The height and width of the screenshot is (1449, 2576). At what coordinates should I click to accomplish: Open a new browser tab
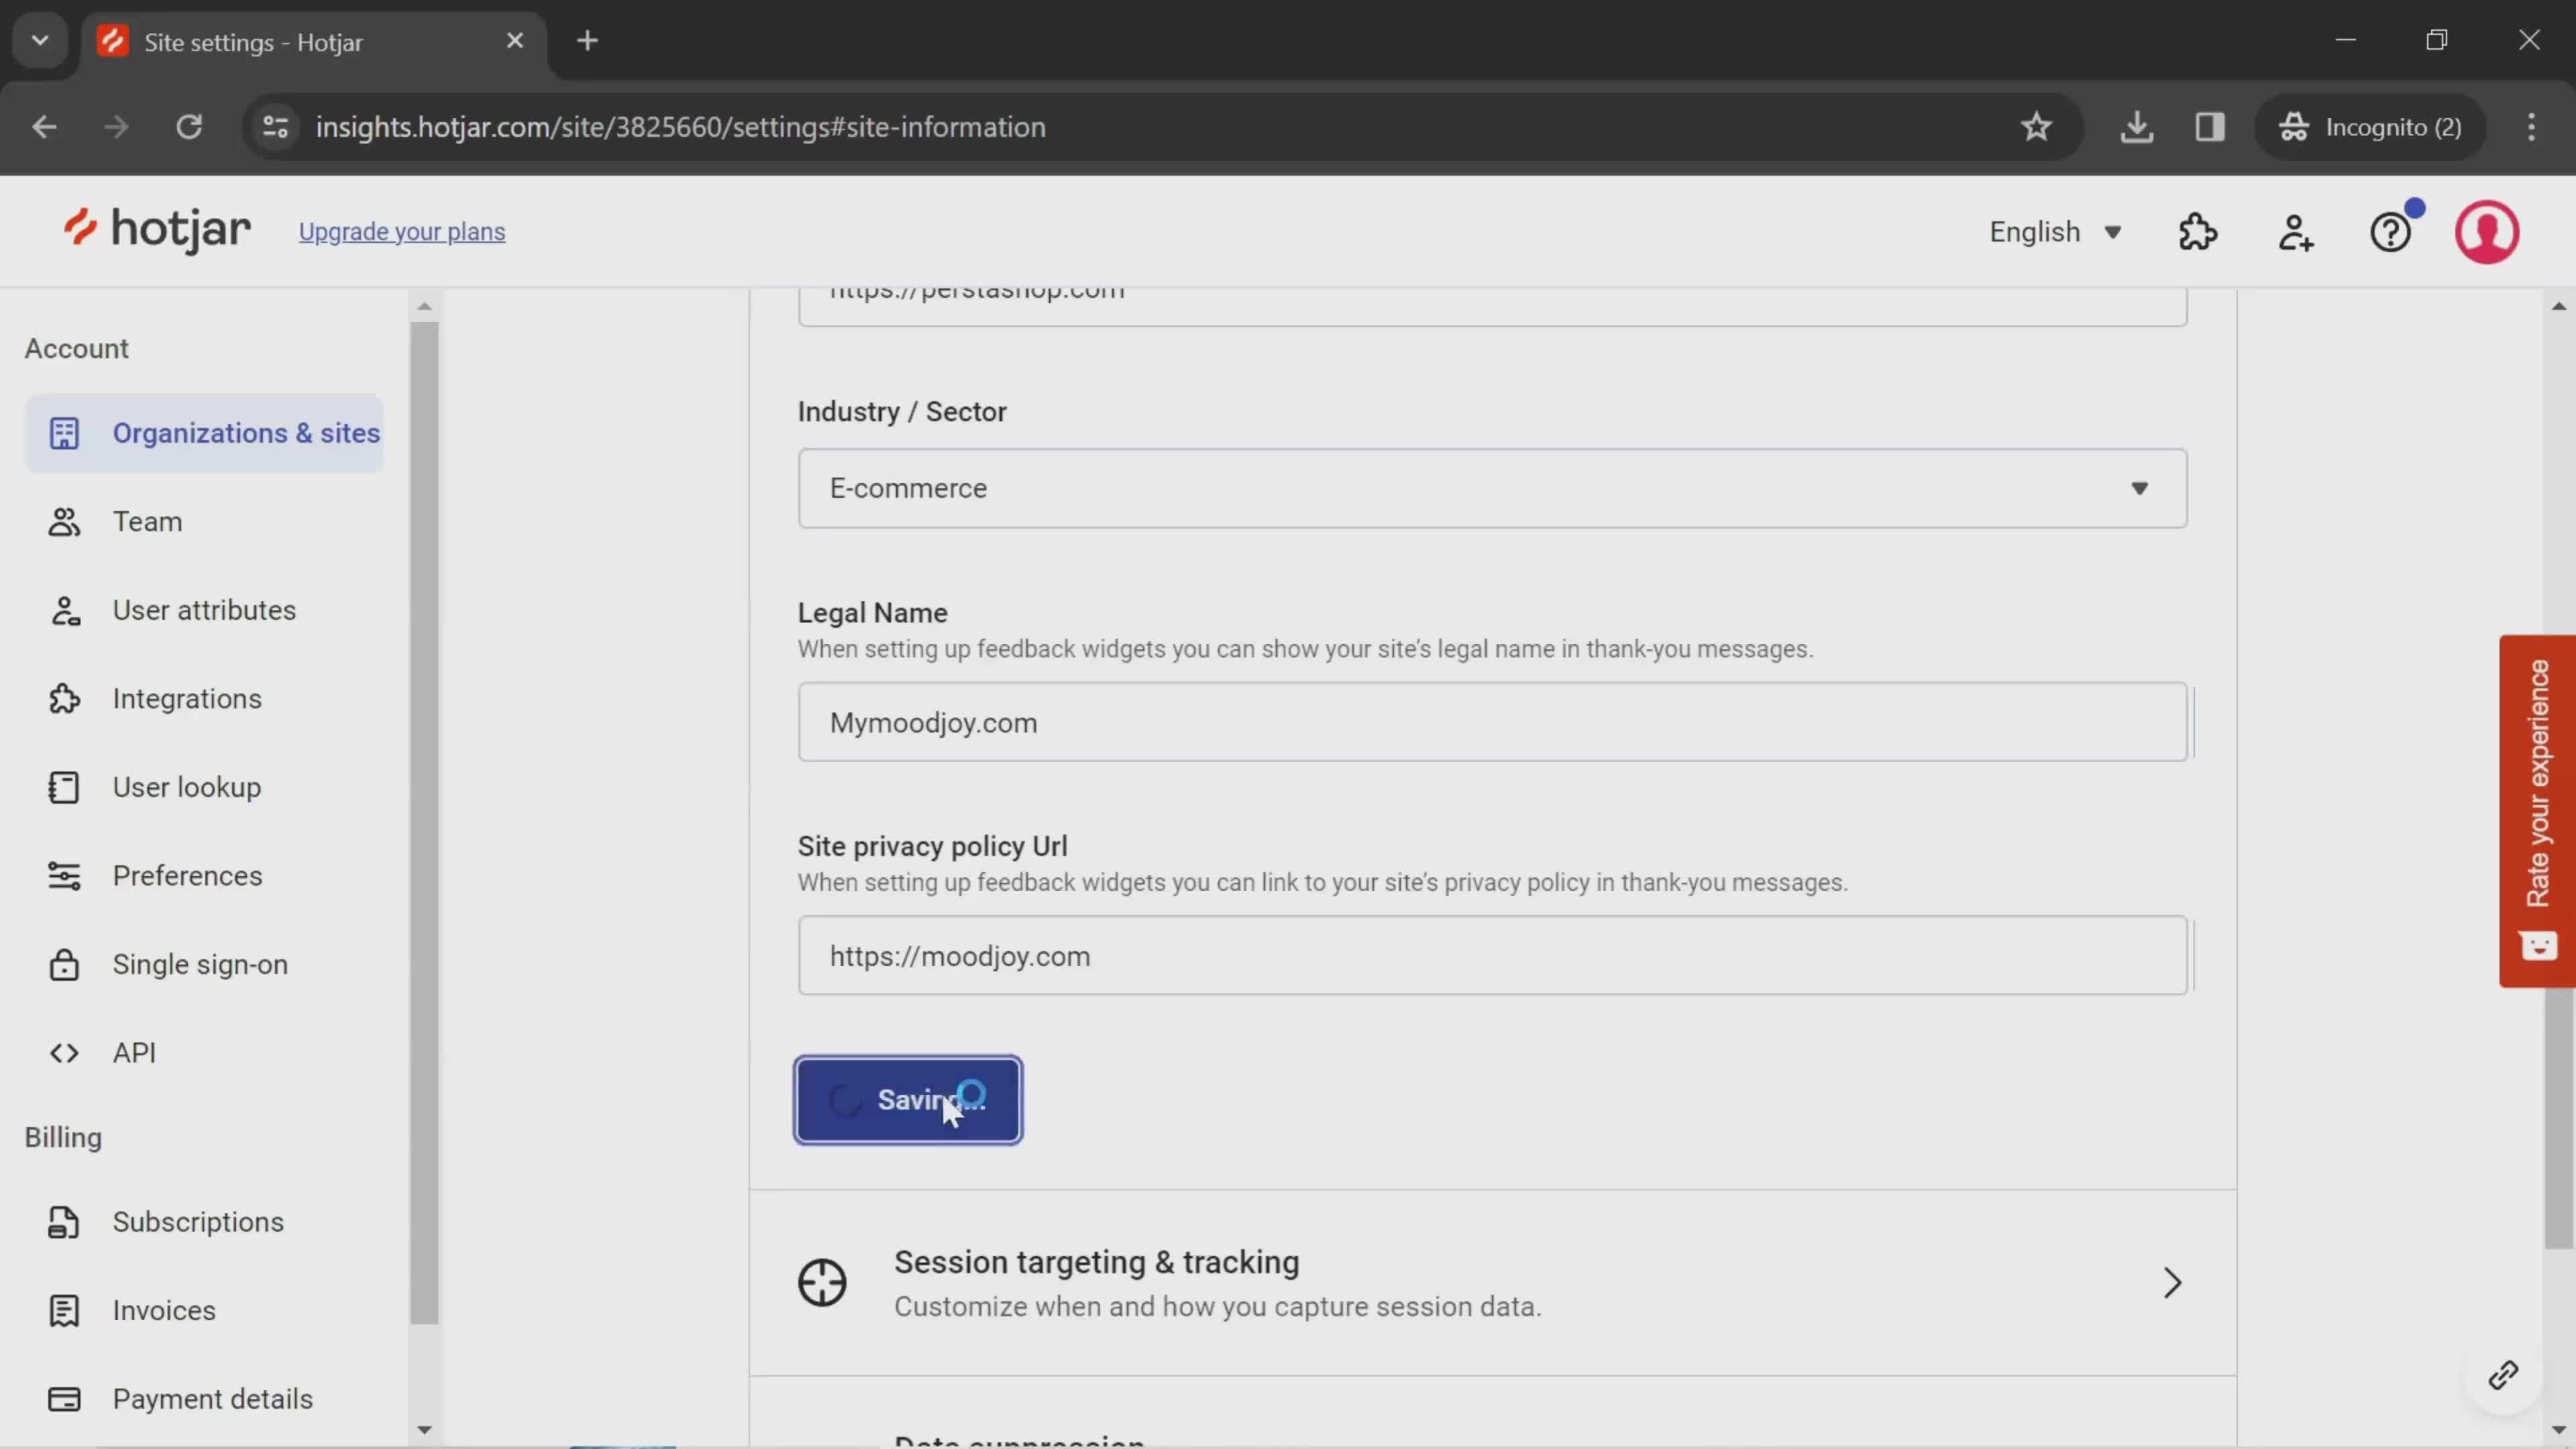click(588, 41)
